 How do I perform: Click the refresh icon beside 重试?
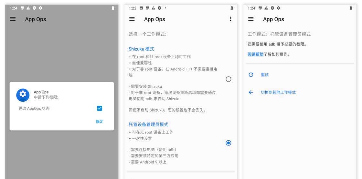[251, 75]
